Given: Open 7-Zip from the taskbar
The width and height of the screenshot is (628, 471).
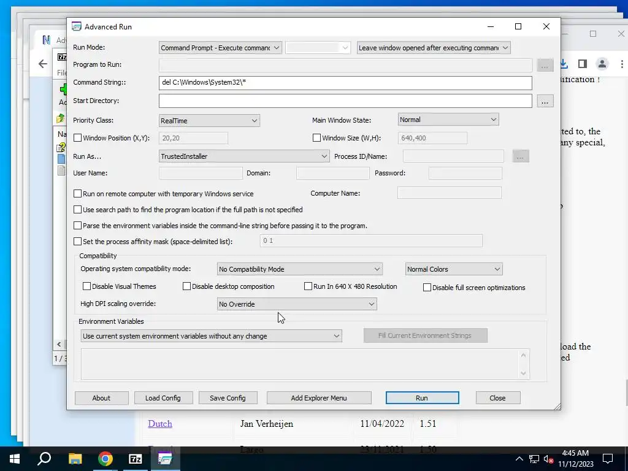Looking at the screenshot, I should click(x=136, y=459).
